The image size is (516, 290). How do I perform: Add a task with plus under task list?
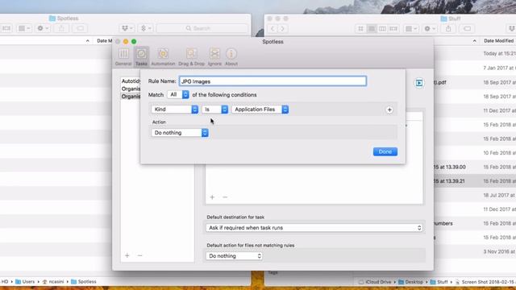point(127,255)
